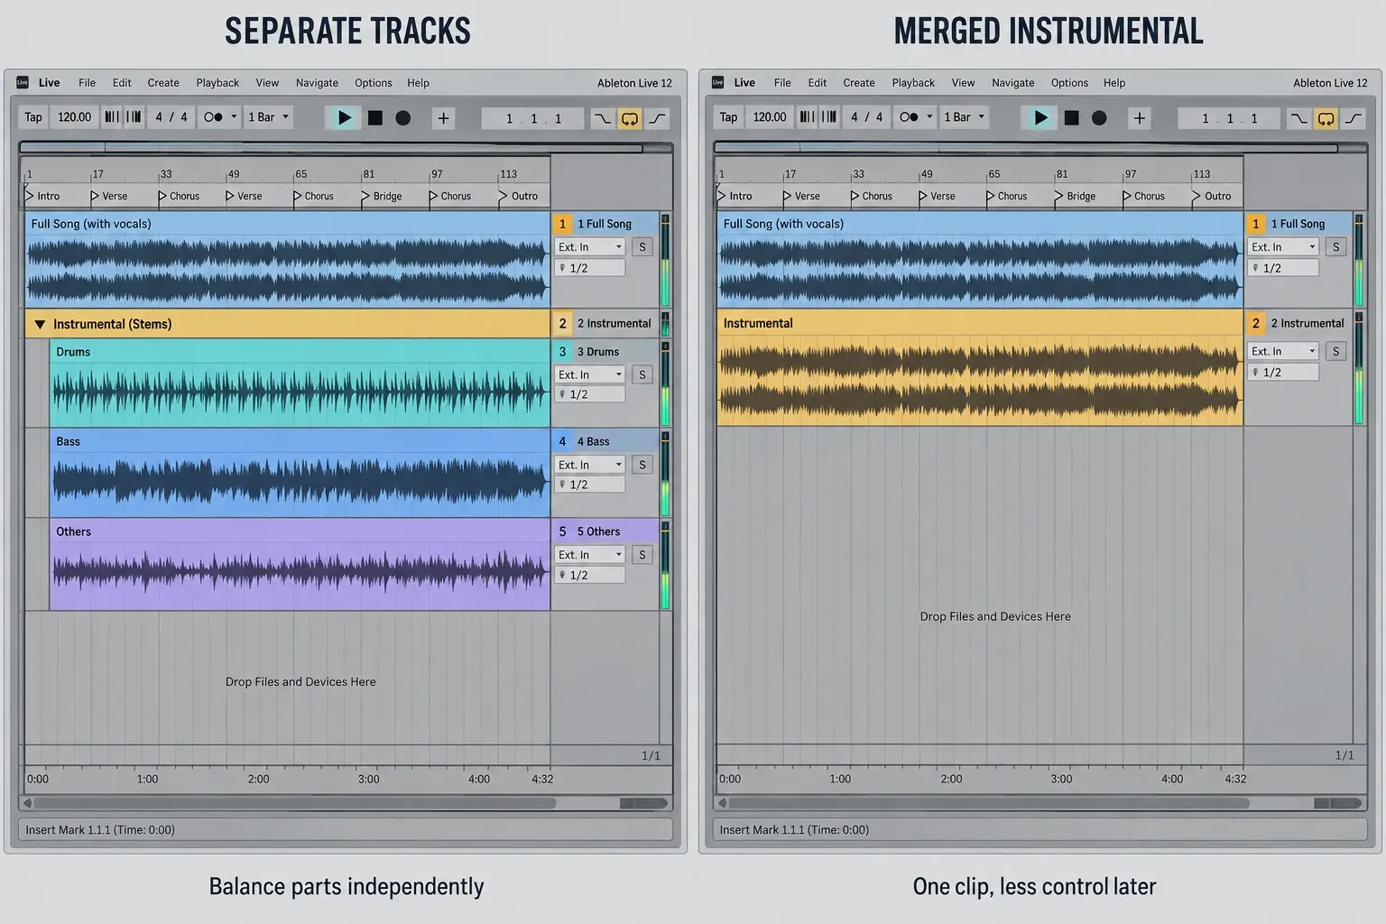Open the Edit menu in the Merged Instrumental window
The width and height of the screenshot is (1386, 924).
pyautogui.click(x=818, y=83)
